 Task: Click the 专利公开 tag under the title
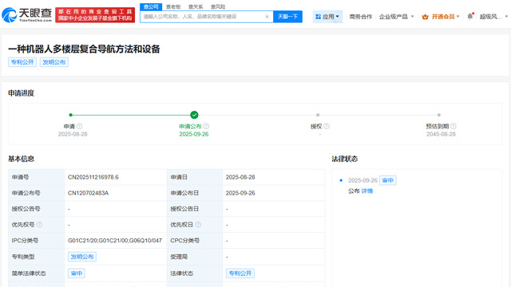click(x=22, y=62)
